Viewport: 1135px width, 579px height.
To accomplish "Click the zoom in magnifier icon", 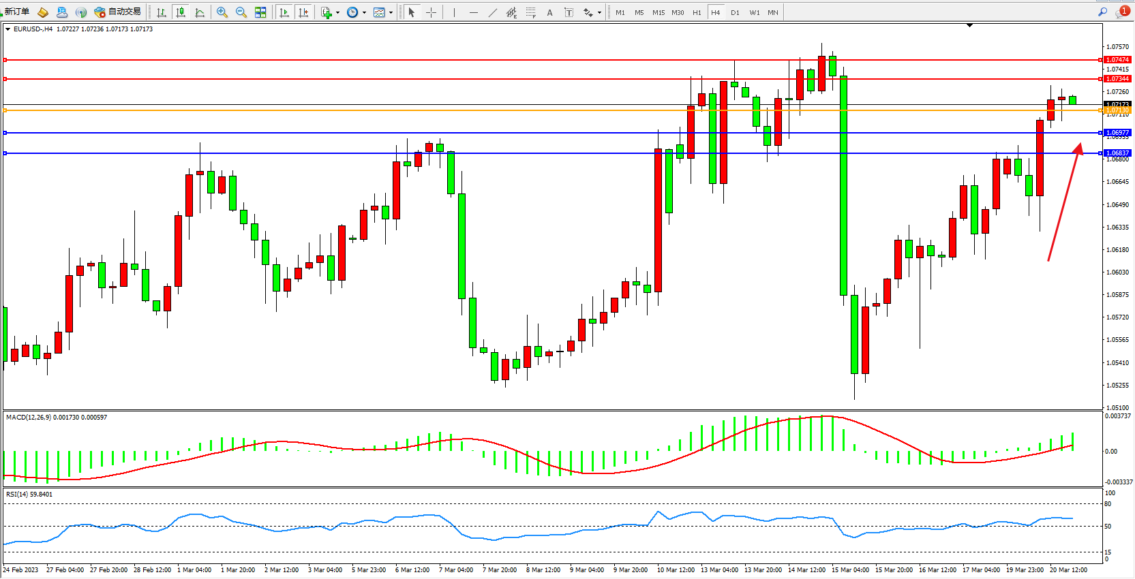I will [x=222, y=12].
